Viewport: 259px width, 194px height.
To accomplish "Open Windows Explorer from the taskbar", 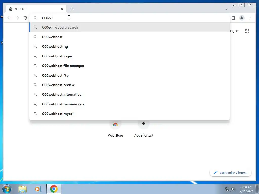I will [23, 189].
